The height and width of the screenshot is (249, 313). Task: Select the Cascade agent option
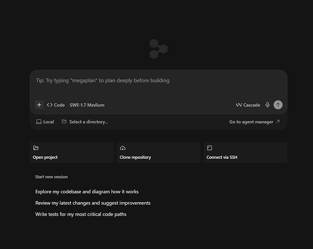pyautogui.click(x=248, y=105)
